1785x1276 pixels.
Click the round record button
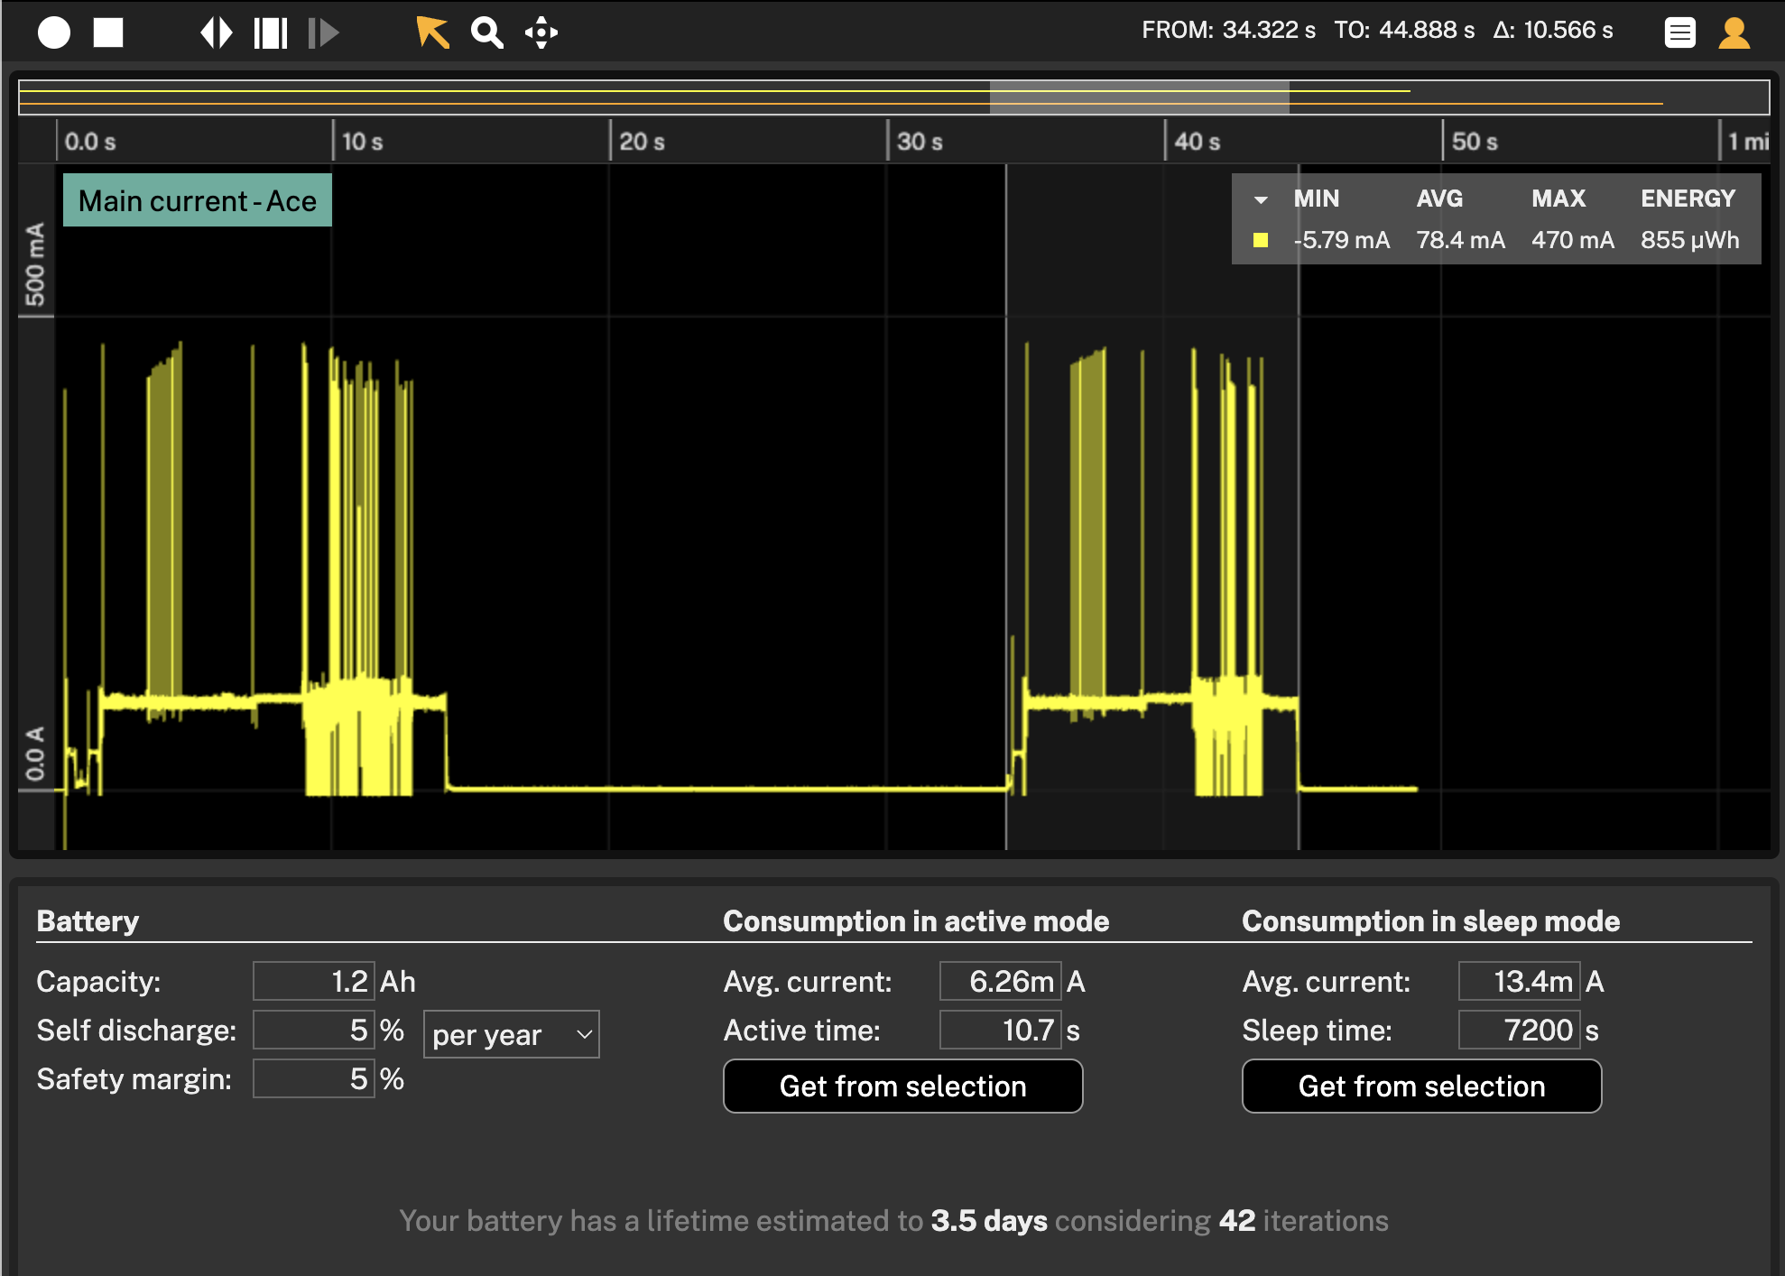(x=54, y=32)
